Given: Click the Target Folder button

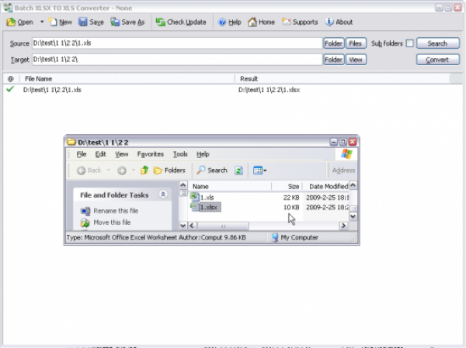Looking at the screenshot, I should coord(333,60).
